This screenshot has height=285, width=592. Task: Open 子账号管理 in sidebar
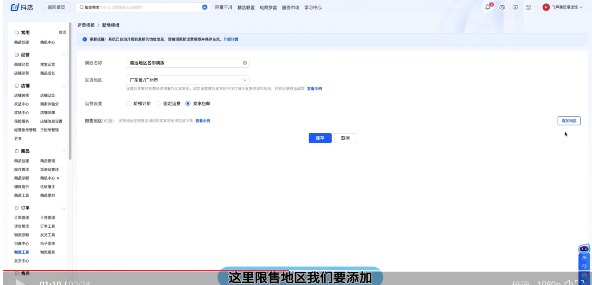pyautogui.click(x=49, y=130)
